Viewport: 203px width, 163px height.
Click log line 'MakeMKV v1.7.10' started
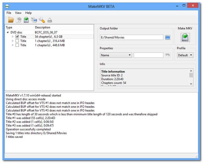click(x=33, y=96)
